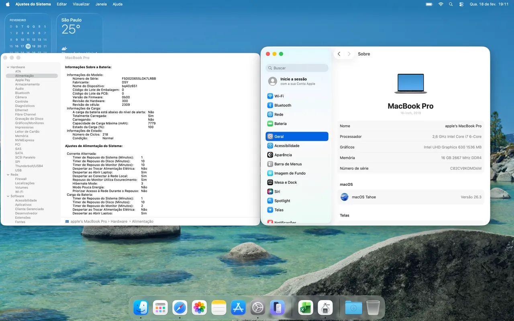The width and height of the screenshot is (514, 321).
Task: Navigate back using the Sobre pane arrow
Action: pyautogui.click(x=339, y=53)
